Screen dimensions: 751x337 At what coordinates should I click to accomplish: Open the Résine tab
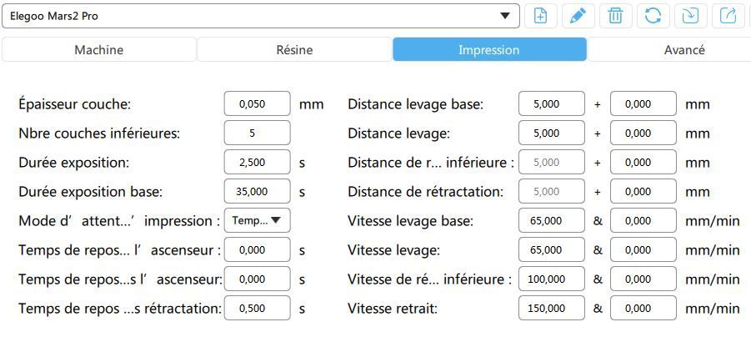[x=294, y=50]
